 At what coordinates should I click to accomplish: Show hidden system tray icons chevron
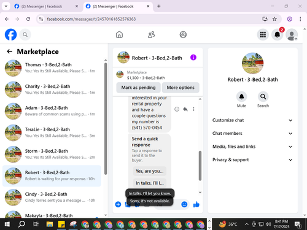tap(247, 224)
